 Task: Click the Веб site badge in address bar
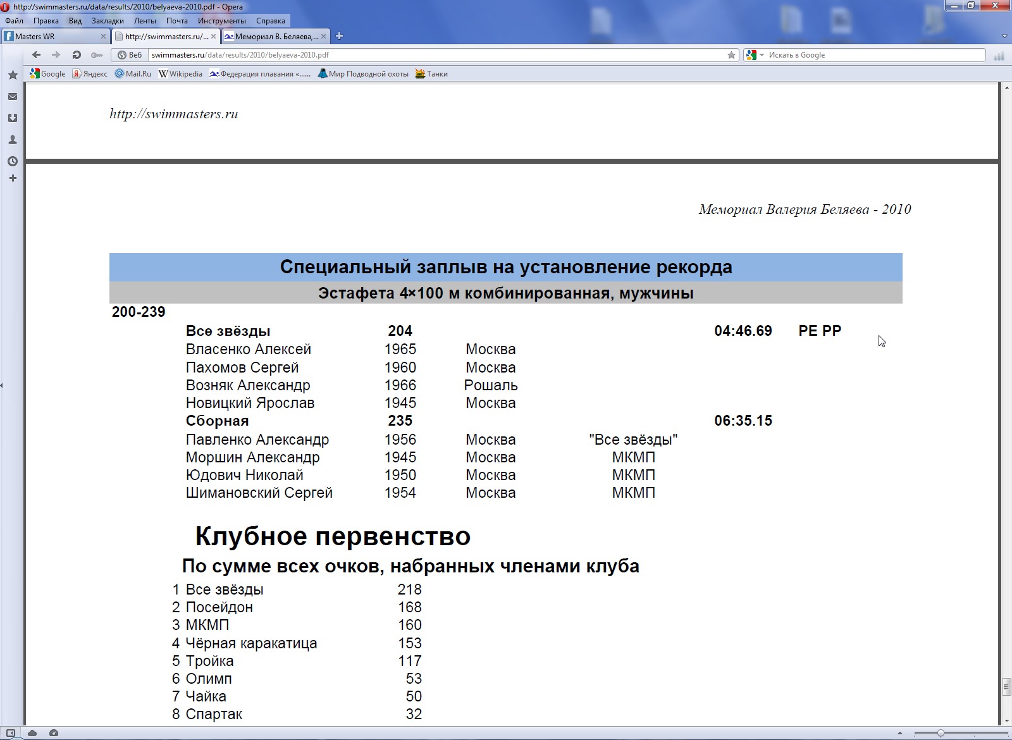pos(130,55)
